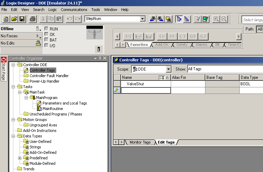The image size is (263, 172).
Task: Find previous with binoculars left-arrow icon
Action: click(153, 19)
